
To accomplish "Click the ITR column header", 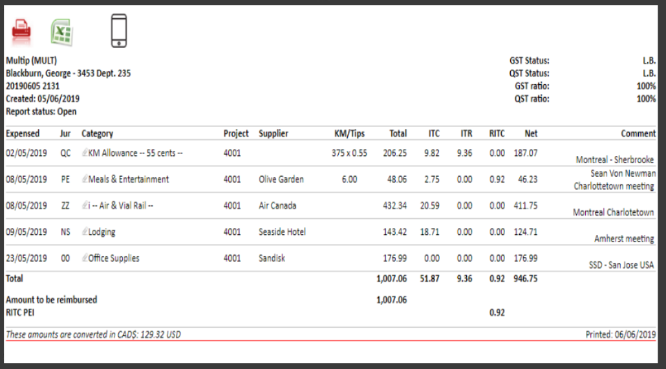I will pyautogui.click(x=466, y=133).
